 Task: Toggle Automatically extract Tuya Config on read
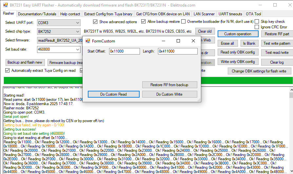pyautogui.click(x=7, y=71)
